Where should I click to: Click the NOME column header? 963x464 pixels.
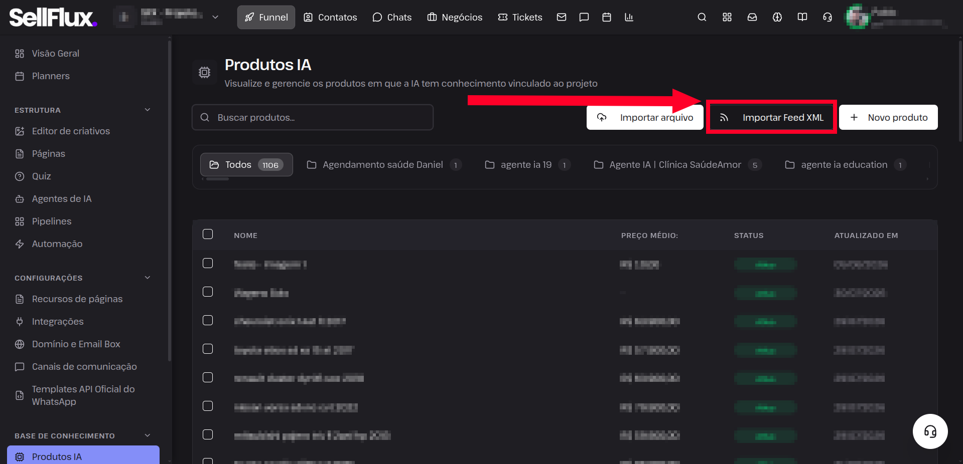click(x=245, y=236)
